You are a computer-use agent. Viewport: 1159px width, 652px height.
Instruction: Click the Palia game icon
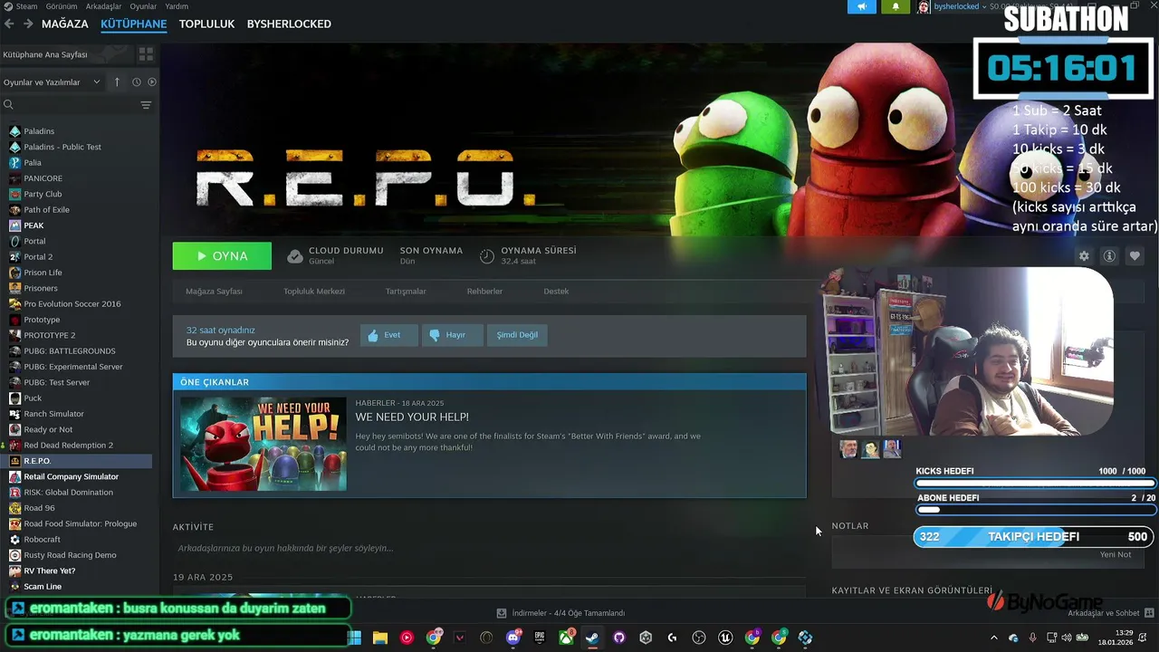pos(14,163)
